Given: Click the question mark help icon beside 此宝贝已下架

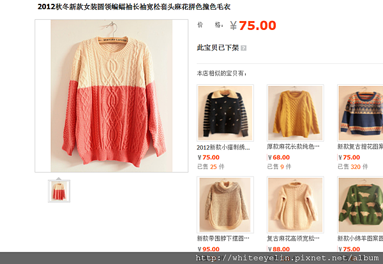Looking at the screenshot, I should click(243, 48).
